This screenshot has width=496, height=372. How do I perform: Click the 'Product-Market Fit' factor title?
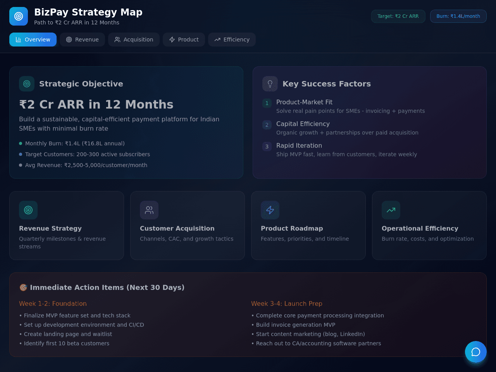(304, 102)
